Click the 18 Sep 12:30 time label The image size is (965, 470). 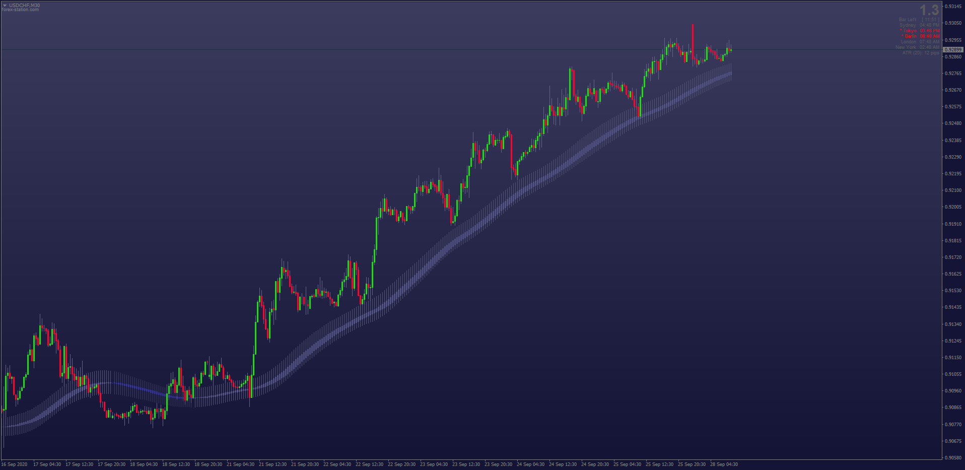pyautogui.click(x=176, y=464)
